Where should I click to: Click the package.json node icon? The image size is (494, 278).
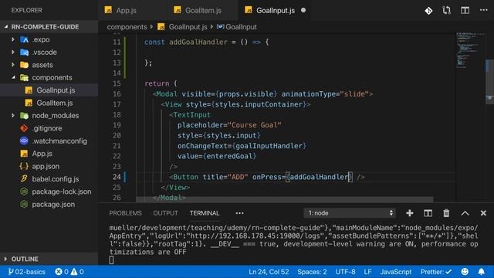click(x=24, y=204)
